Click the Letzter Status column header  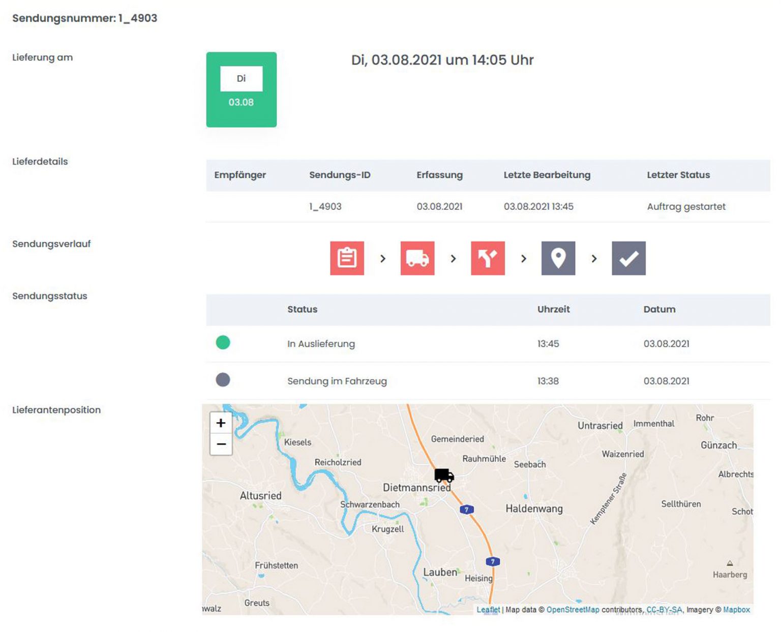tap(678, 175)
